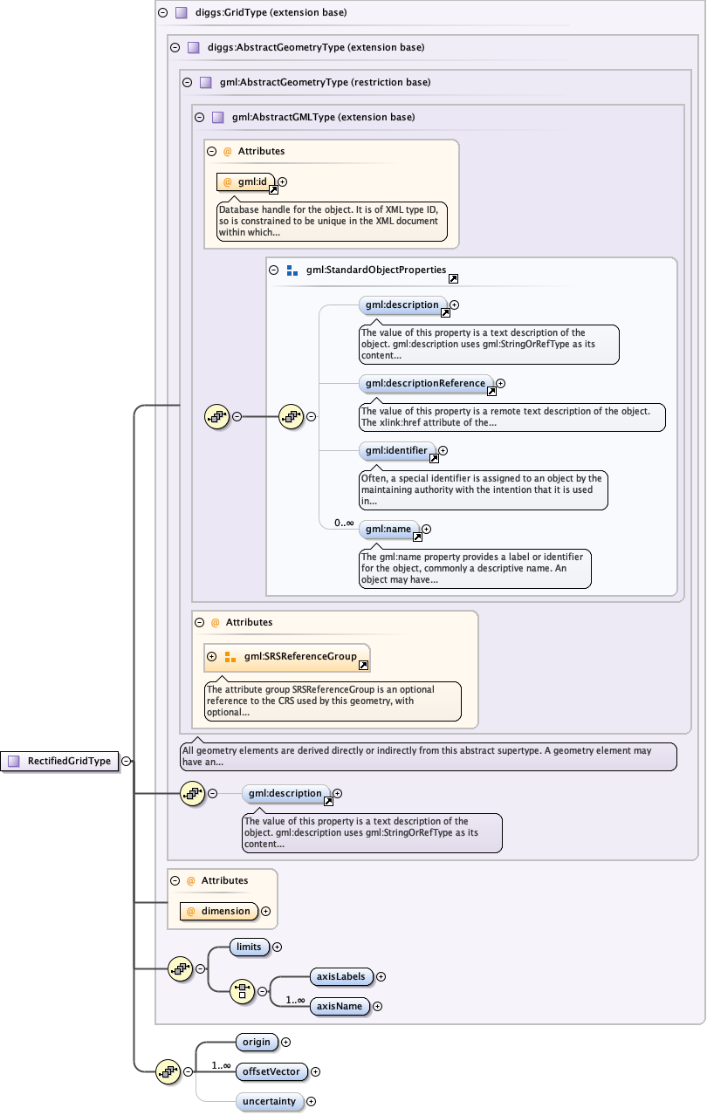
Task: Collapse the RectifiedGridType root node
Action: coord(126,761)
